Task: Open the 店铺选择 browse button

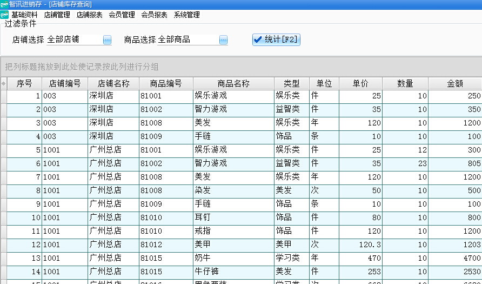Action: (107, 39)
